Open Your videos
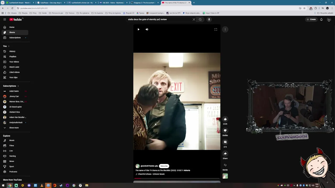 15,62
